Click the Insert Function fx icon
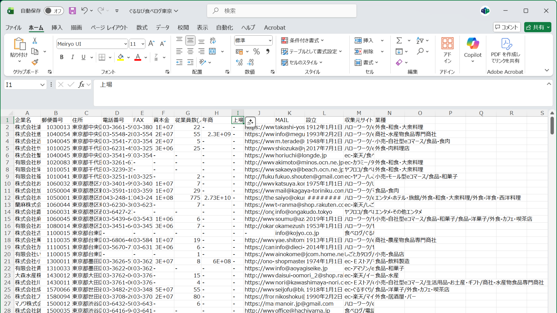The image size is (557, 313). click(x=81, y=85)
